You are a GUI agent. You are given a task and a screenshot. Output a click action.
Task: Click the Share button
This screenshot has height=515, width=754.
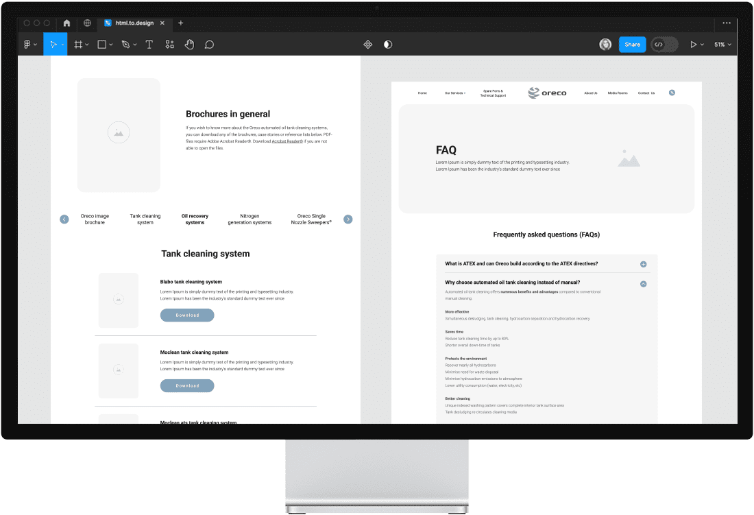pos(632,45)
